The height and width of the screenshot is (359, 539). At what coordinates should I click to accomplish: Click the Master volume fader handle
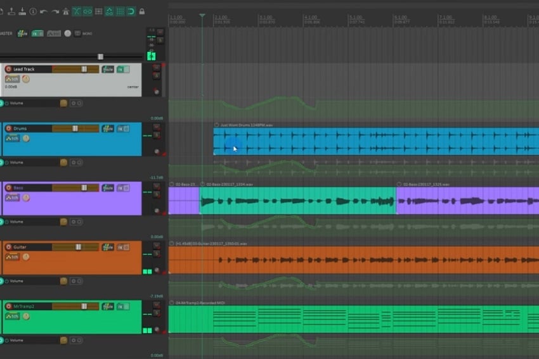click(100, 56)
